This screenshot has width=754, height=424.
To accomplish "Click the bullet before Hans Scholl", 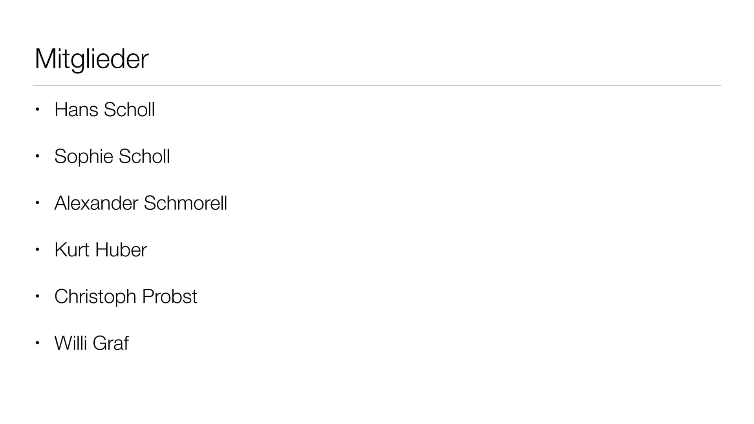I will tap(37, 110).
